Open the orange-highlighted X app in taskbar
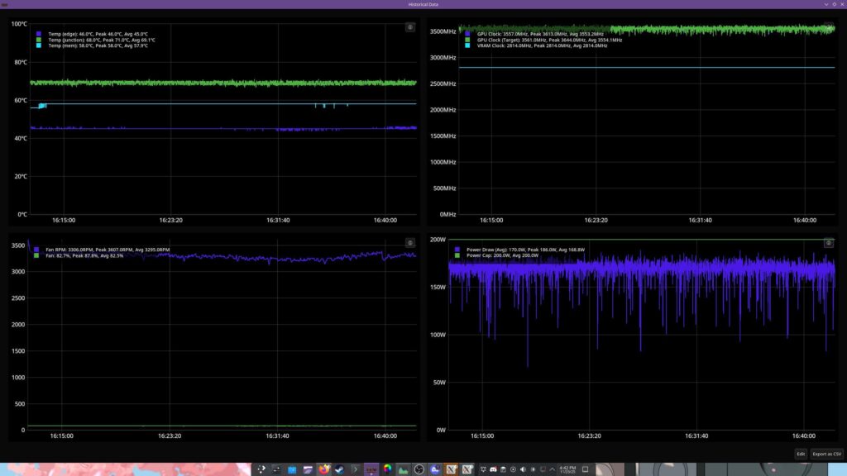 coord(451,469)
